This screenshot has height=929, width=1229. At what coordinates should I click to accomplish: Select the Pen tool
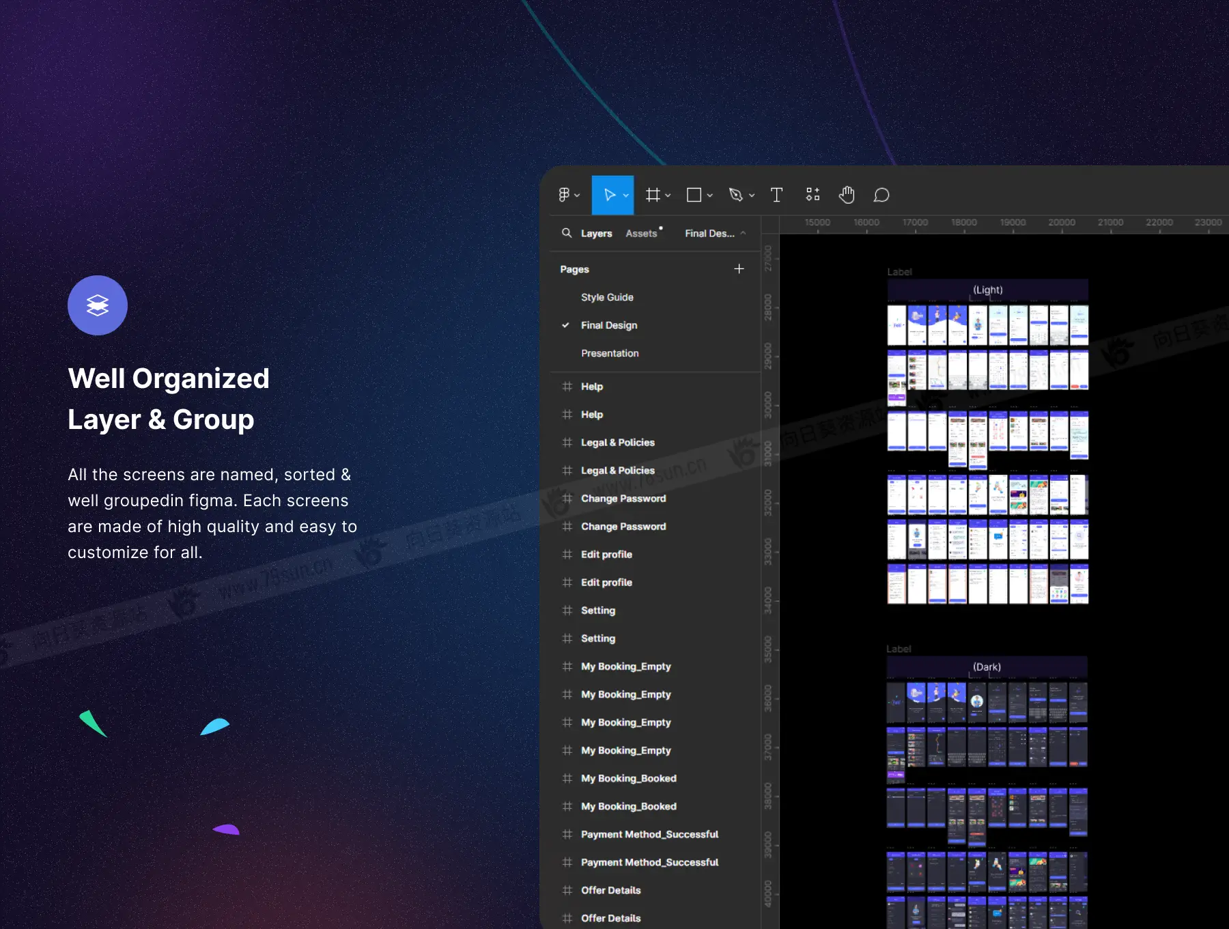tap(735, 195)
